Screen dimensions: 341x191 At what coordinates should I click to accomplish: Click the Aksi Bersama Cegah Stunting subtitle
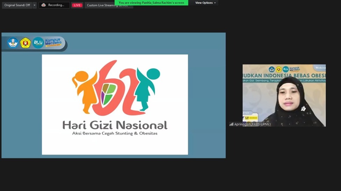[115, 133]
